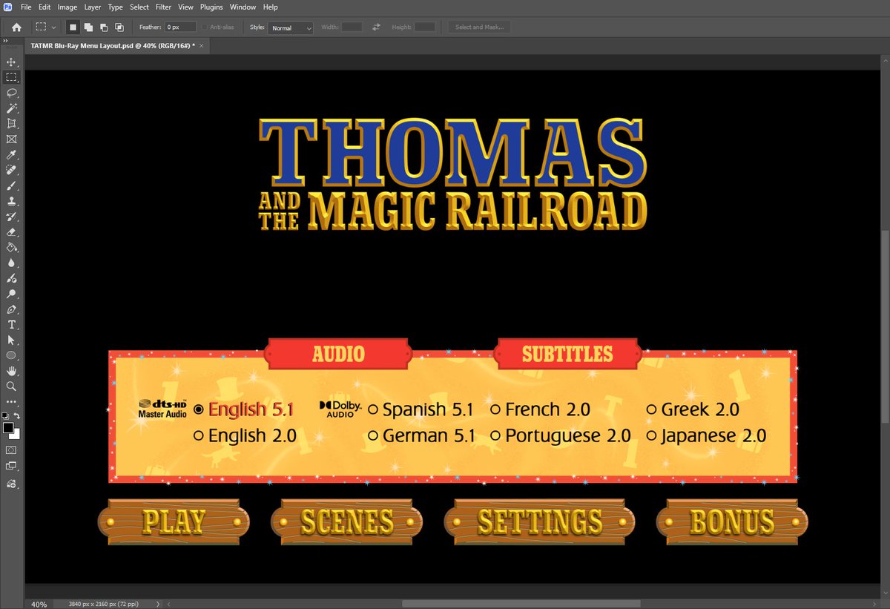The height and width of the screenshot is (609, 890).
Task: Select the Ellipse shape tool
Action: (x=11, y=355)
